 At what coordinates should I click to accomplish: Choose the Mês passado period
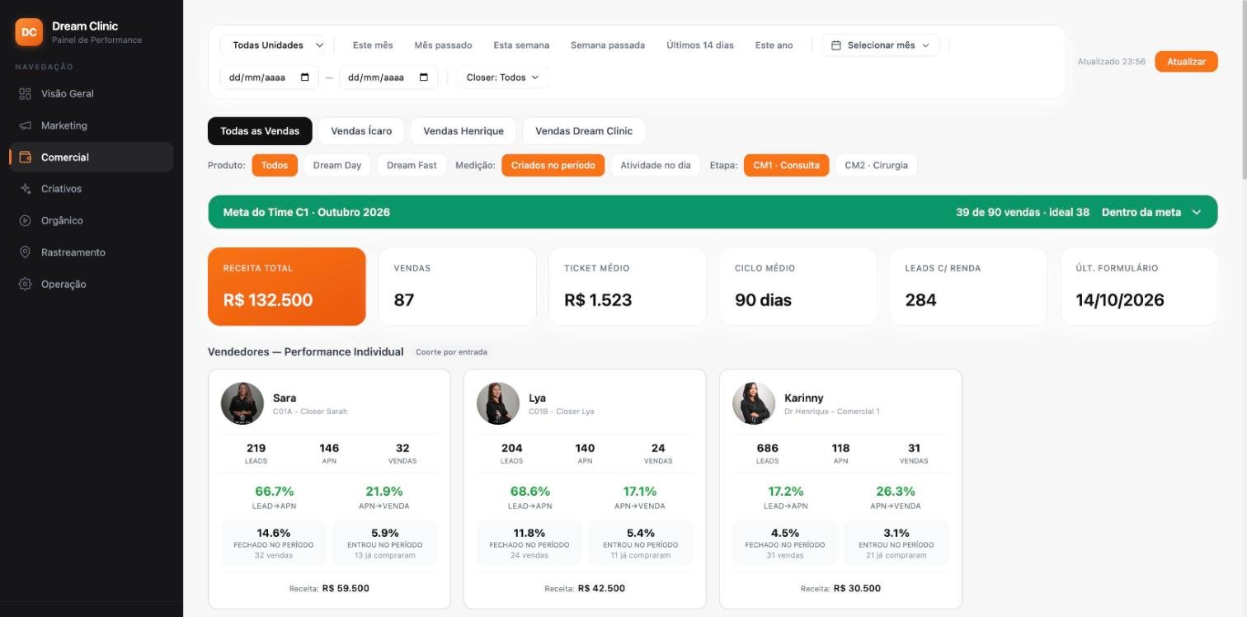444,45
